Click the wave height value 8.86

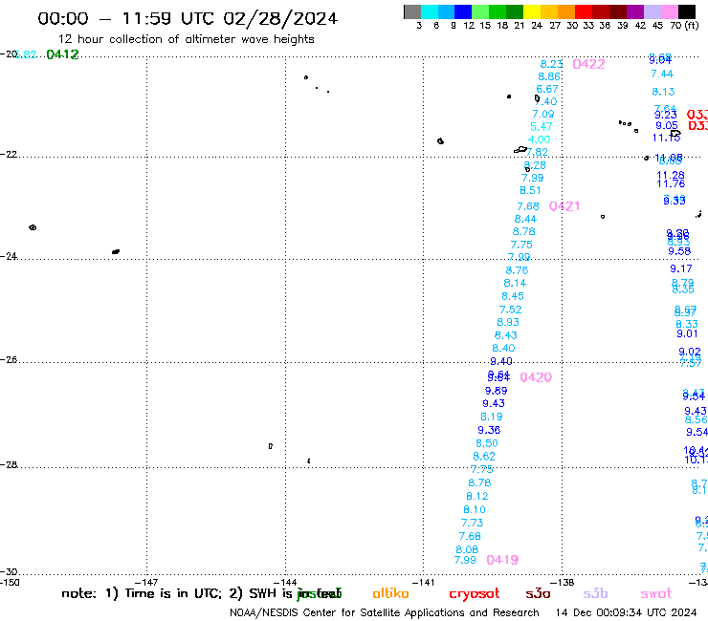click(549, 76)
